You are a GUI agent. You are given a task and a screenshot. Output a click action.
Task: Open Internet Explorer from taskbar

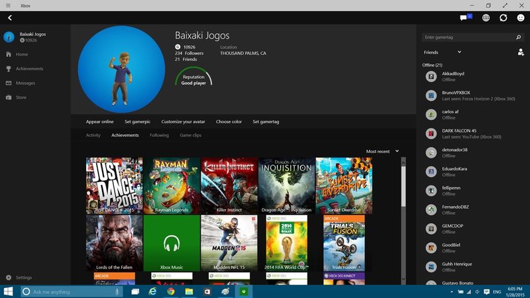pos(153,291)
